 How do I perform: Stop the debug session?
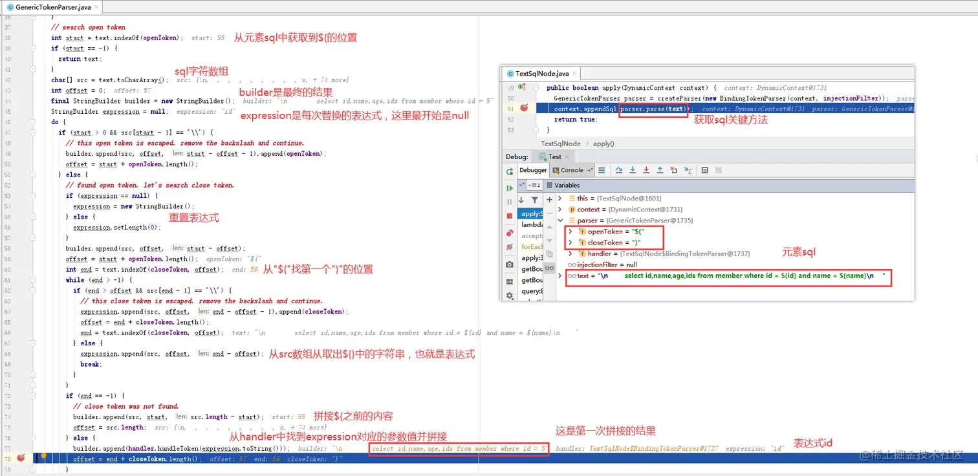[510, 215]
